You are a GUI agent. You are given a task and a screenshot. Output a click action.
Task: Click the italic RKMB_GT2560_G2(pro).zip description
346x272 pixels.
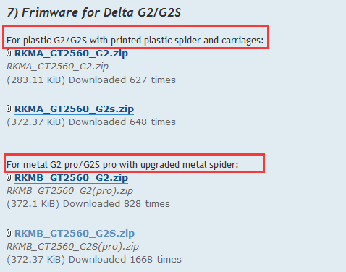pos(69,191)
